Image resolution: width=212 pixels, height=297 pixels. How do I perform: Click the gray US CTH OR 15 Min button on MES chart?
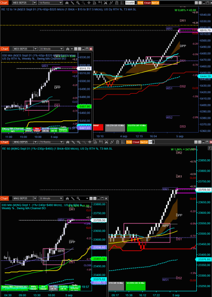pyautogui.click(x=115, y=128)
